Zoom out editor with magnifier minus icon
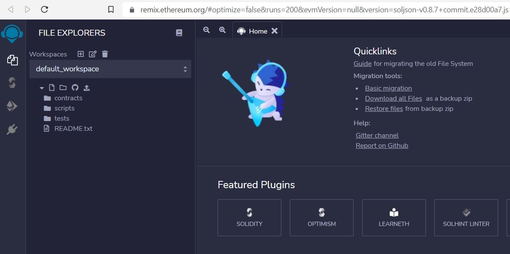The height and width of the screenshot is (254, 510). coord(207,30)
